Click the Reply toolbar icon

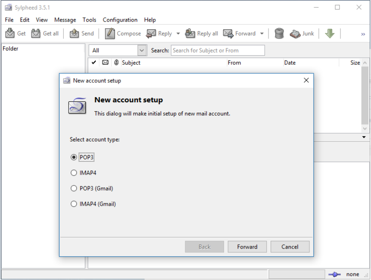click(151, 33)
